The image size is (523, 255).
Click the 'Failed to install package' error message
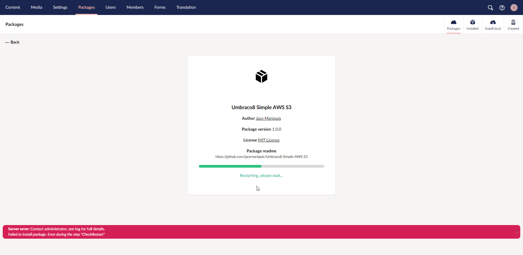(56, 234)
